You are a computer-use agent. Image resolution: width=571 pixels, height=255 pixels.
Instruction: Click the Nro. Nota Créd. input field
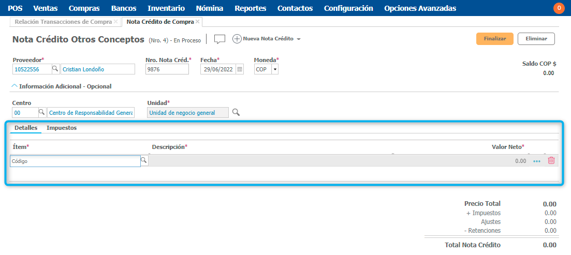[x=167, y=69]
